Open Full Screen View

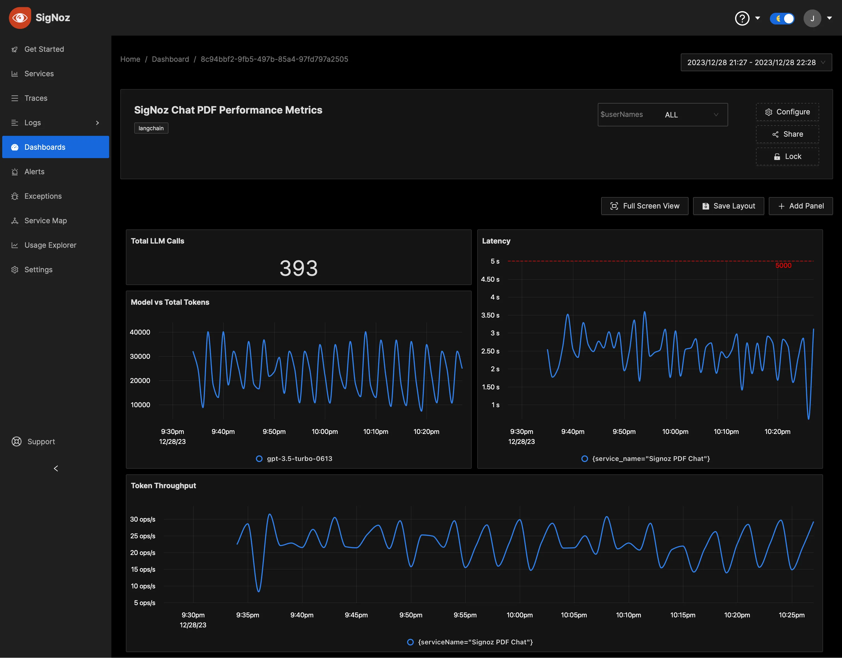click(645, 206)
